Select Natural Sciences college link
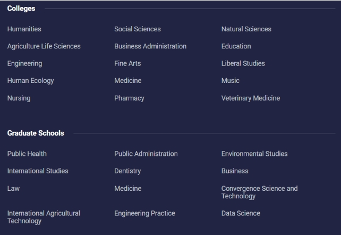 pyautogui.click(x=246, y=29)
